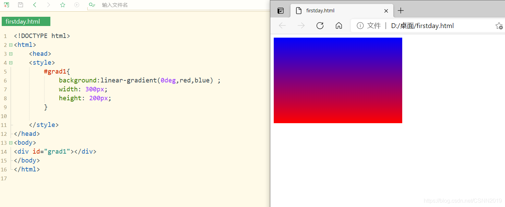Click the "grad1" id value on line 14
505x207 pixels.
[57, 152]
